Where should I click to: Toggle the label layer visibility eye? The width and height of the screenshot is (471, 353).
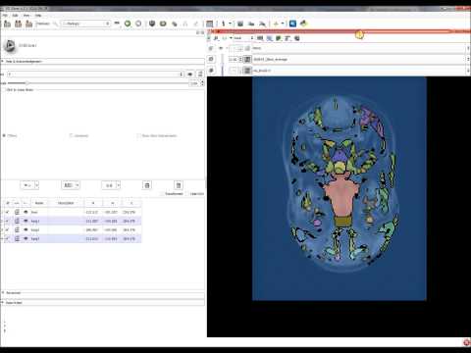pos(221,48)
